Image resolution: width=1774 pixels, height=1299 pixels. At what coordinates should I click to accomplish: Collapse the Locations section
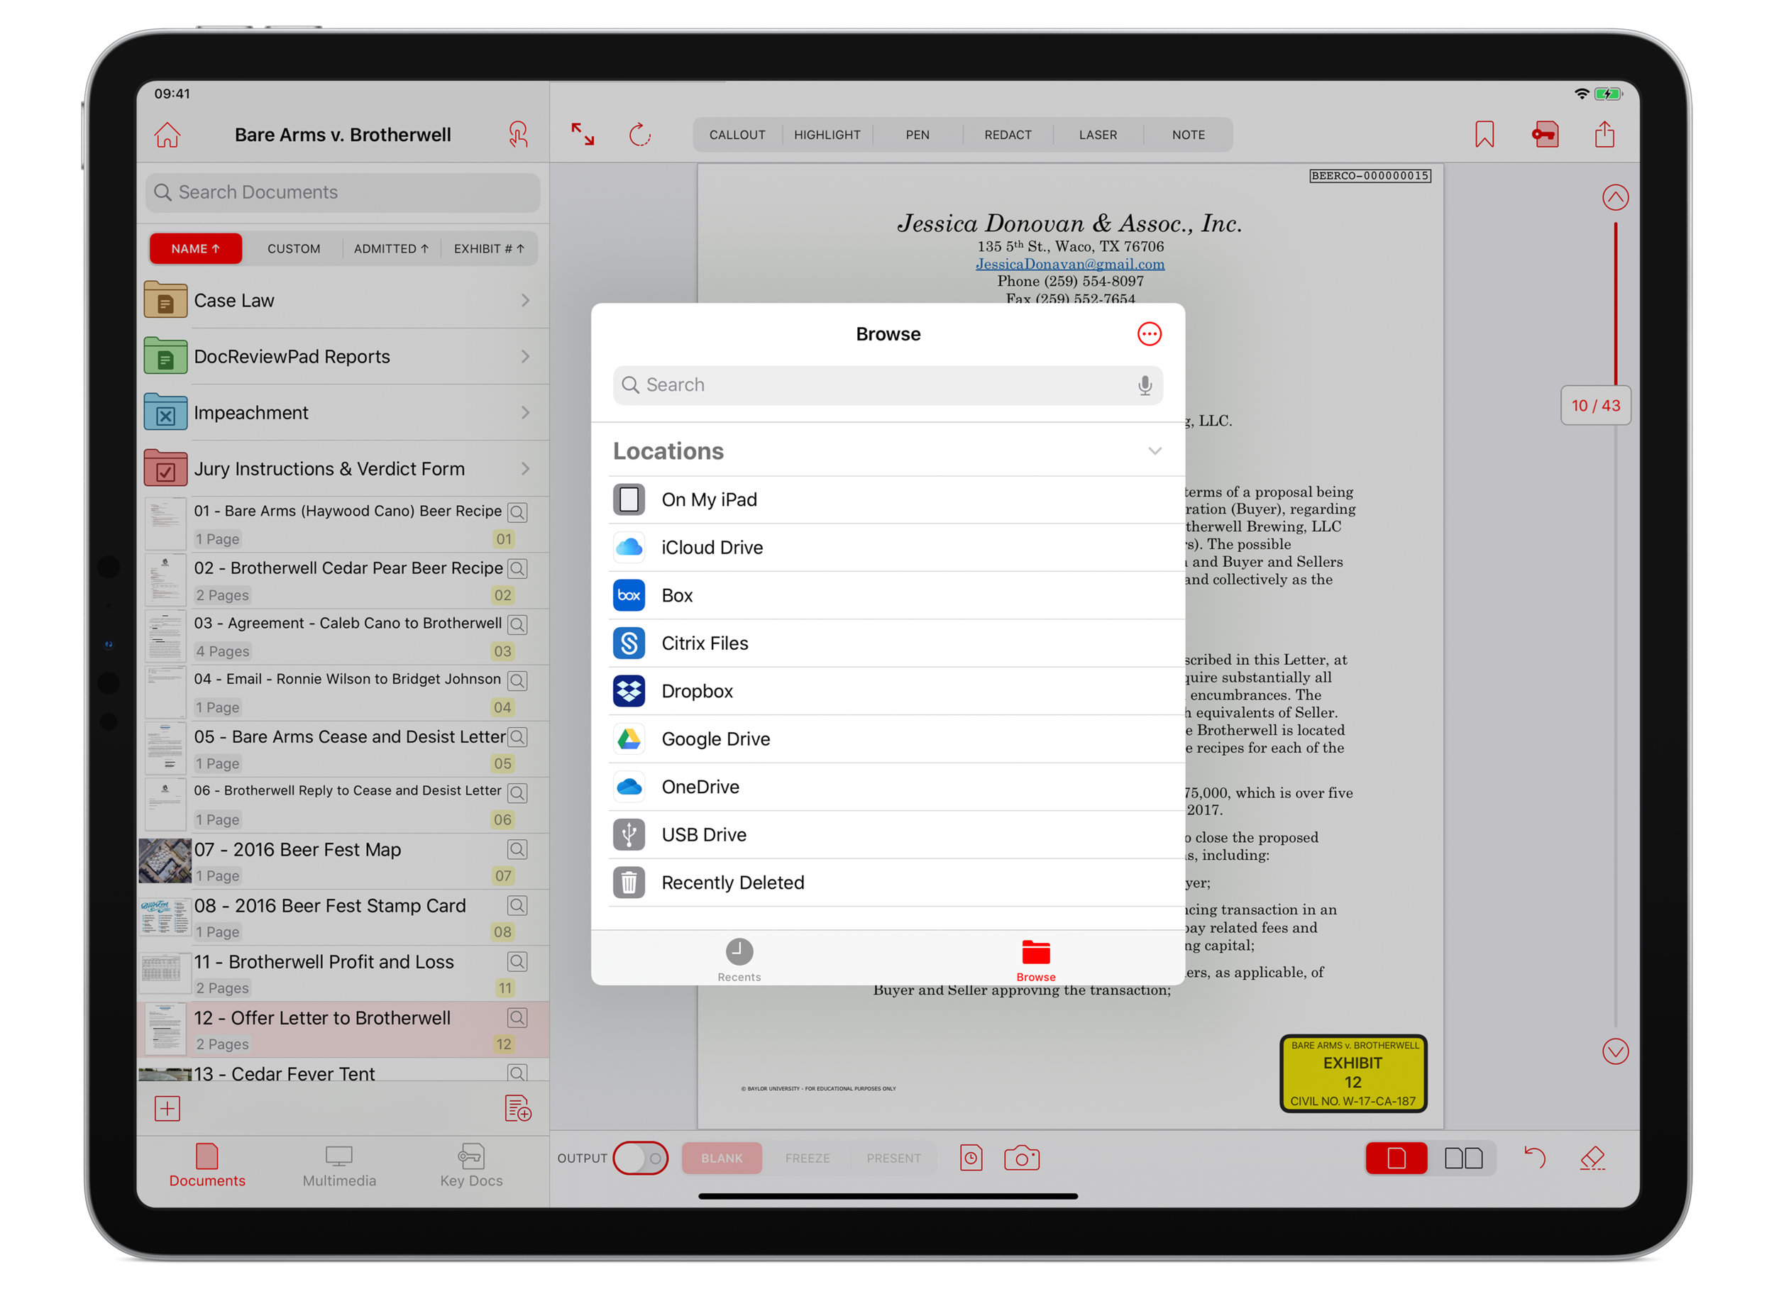point(1155,450)
